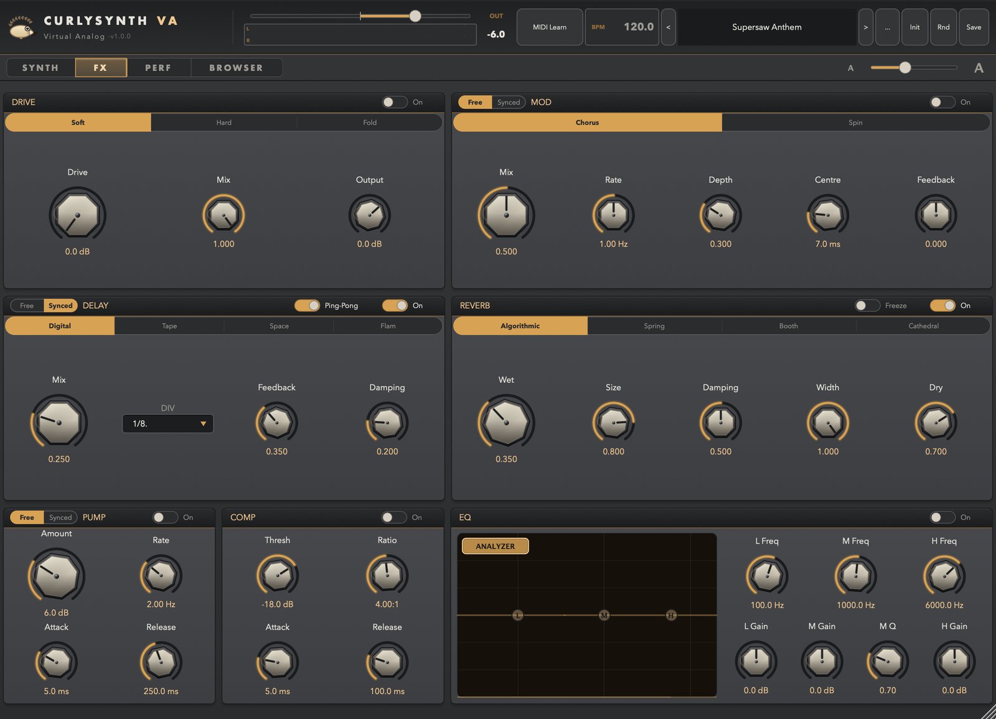Click the BPM 120.0 value field
The height and width of the screenshot is (719, 996).
[622, 27]
